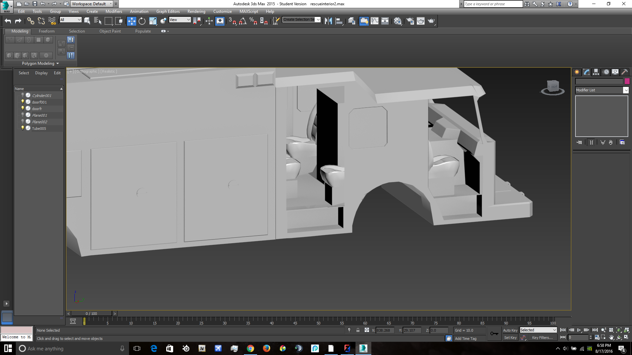The image size is (632, 355).
Task: Switch to the Freeform ribbon tab
Action: coord(46,31)
